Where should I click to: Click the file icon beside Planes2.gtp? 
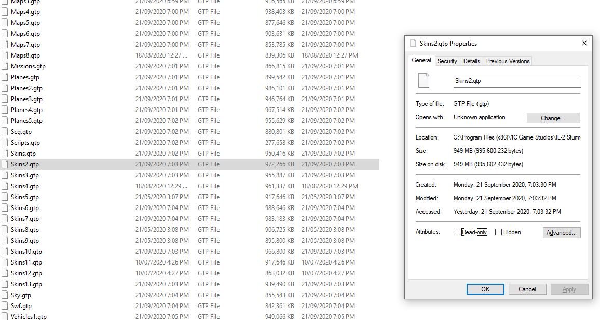(5, 88)
